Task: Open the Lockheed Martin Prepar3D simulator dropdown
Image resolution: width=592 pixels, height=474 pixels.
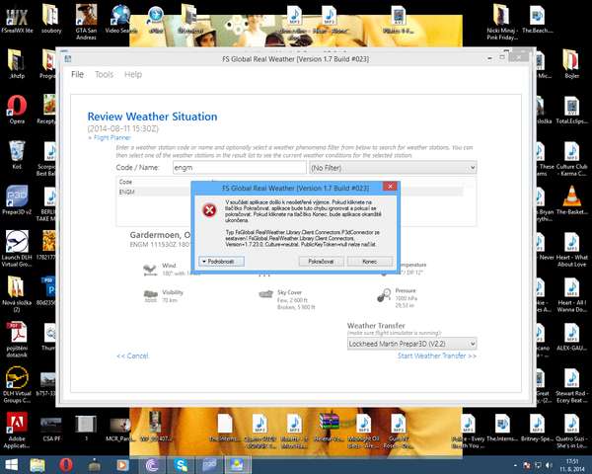Action: (x=411, y=343)
